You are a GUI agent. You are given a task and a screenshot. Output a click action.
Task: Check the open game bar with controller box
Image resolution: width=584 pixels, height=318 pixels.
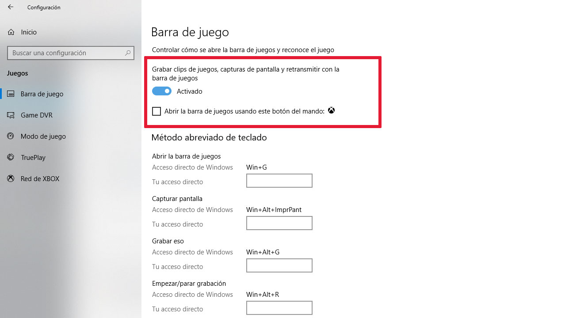click(x=156, y=111)
